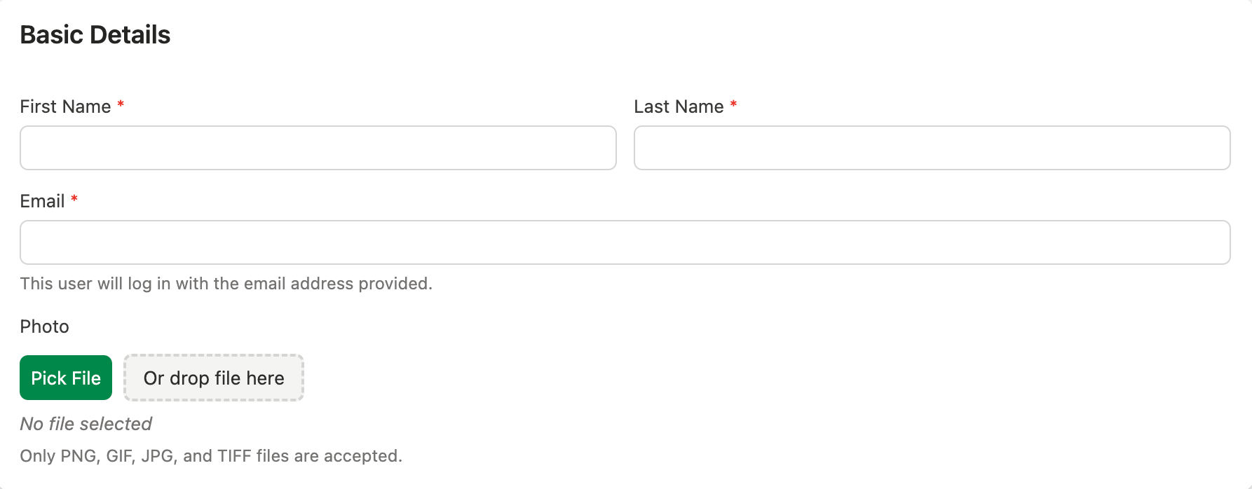Click inside the First Name input field

[318, 148]
